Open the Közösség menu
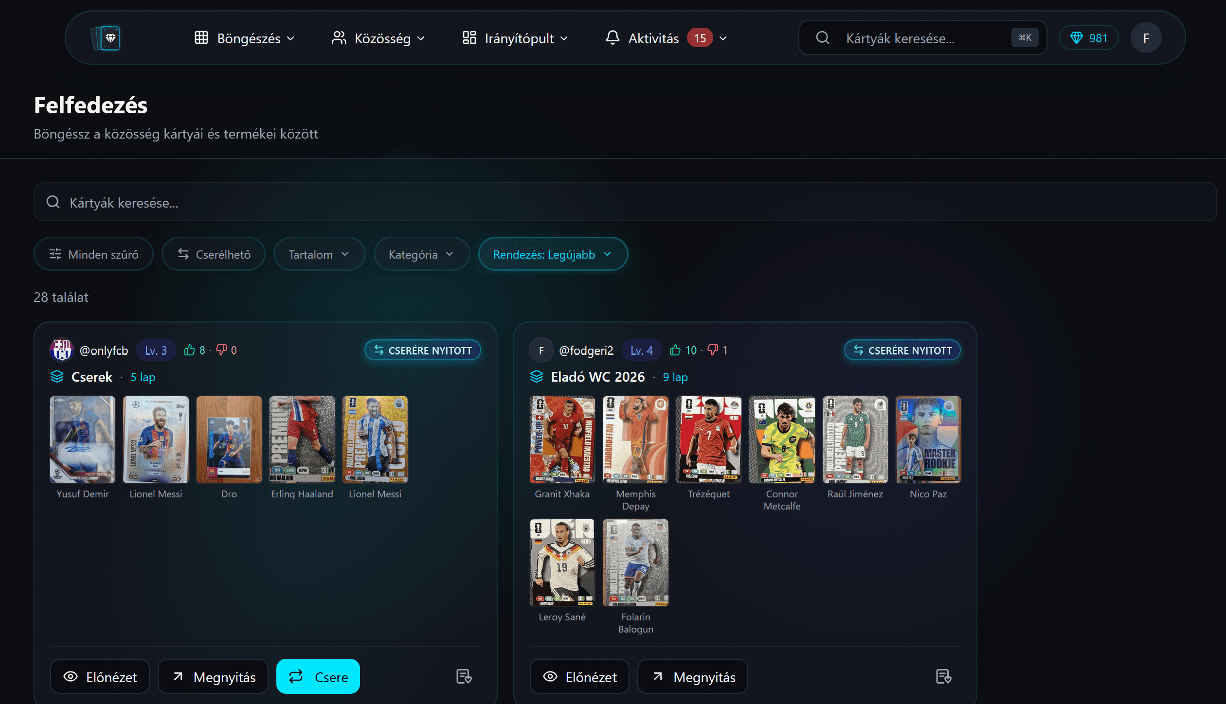 click(378, 38)
